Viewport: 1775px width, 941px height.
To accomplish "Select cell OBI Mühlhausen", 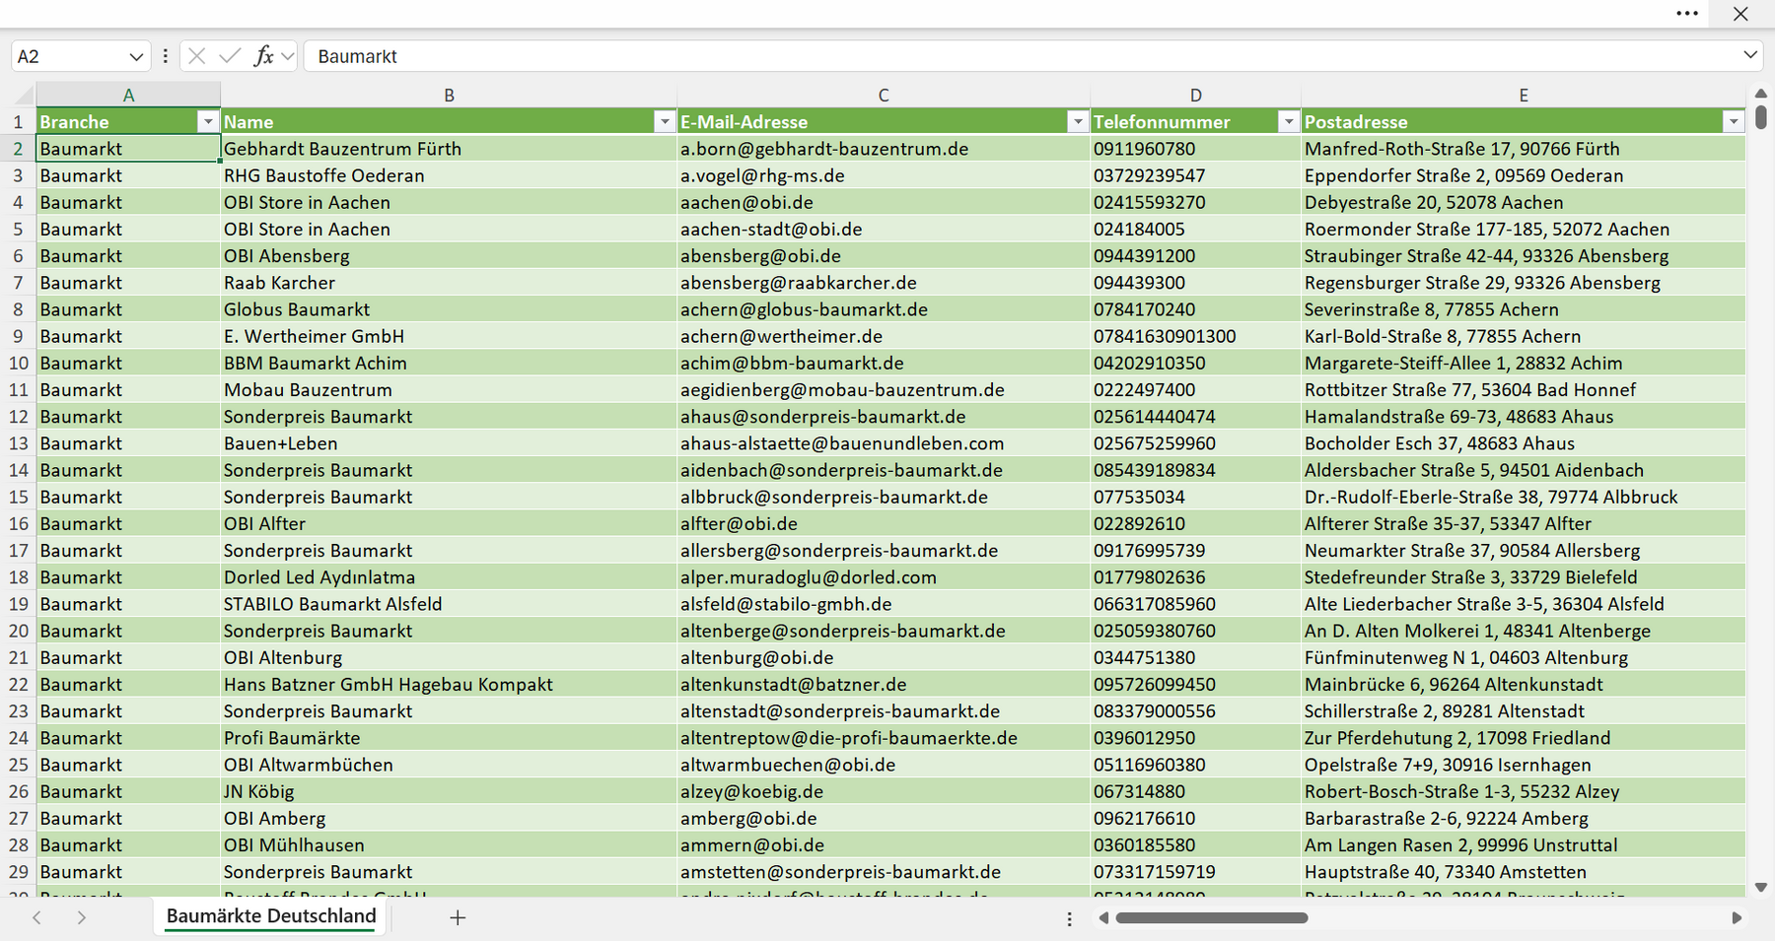I will [x=449, y=845].
